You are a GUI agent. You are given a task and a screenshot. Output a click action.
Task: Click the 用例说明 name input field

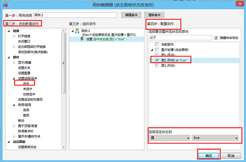click(x=75, y=15)
